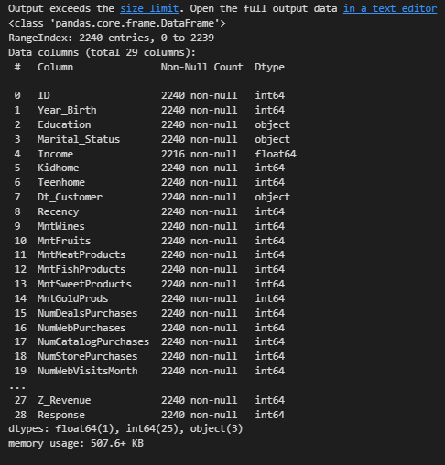Click the 'Data columns (total 29 columns)' line
The height and width of the screenshot is (465, 445).
(102, 52)
